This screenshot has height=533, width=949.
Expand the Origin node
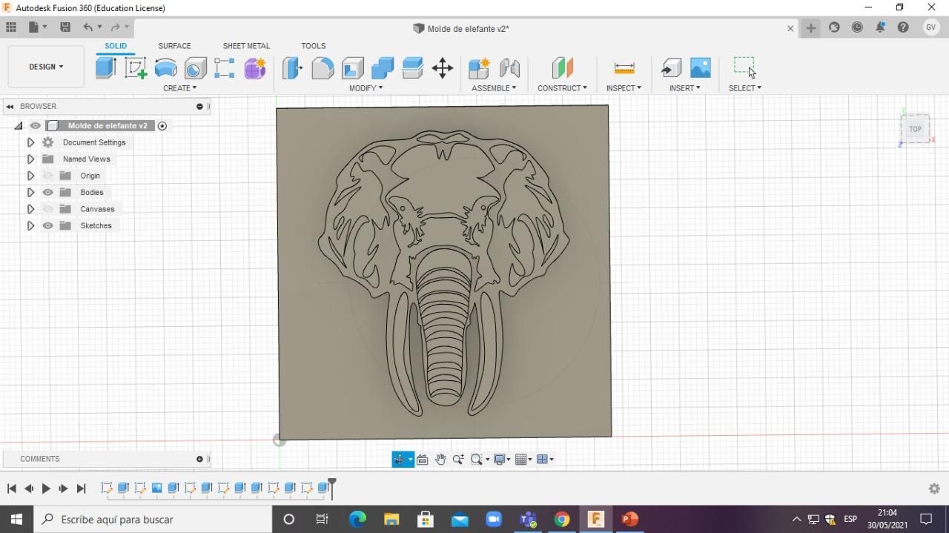[30, 176]
